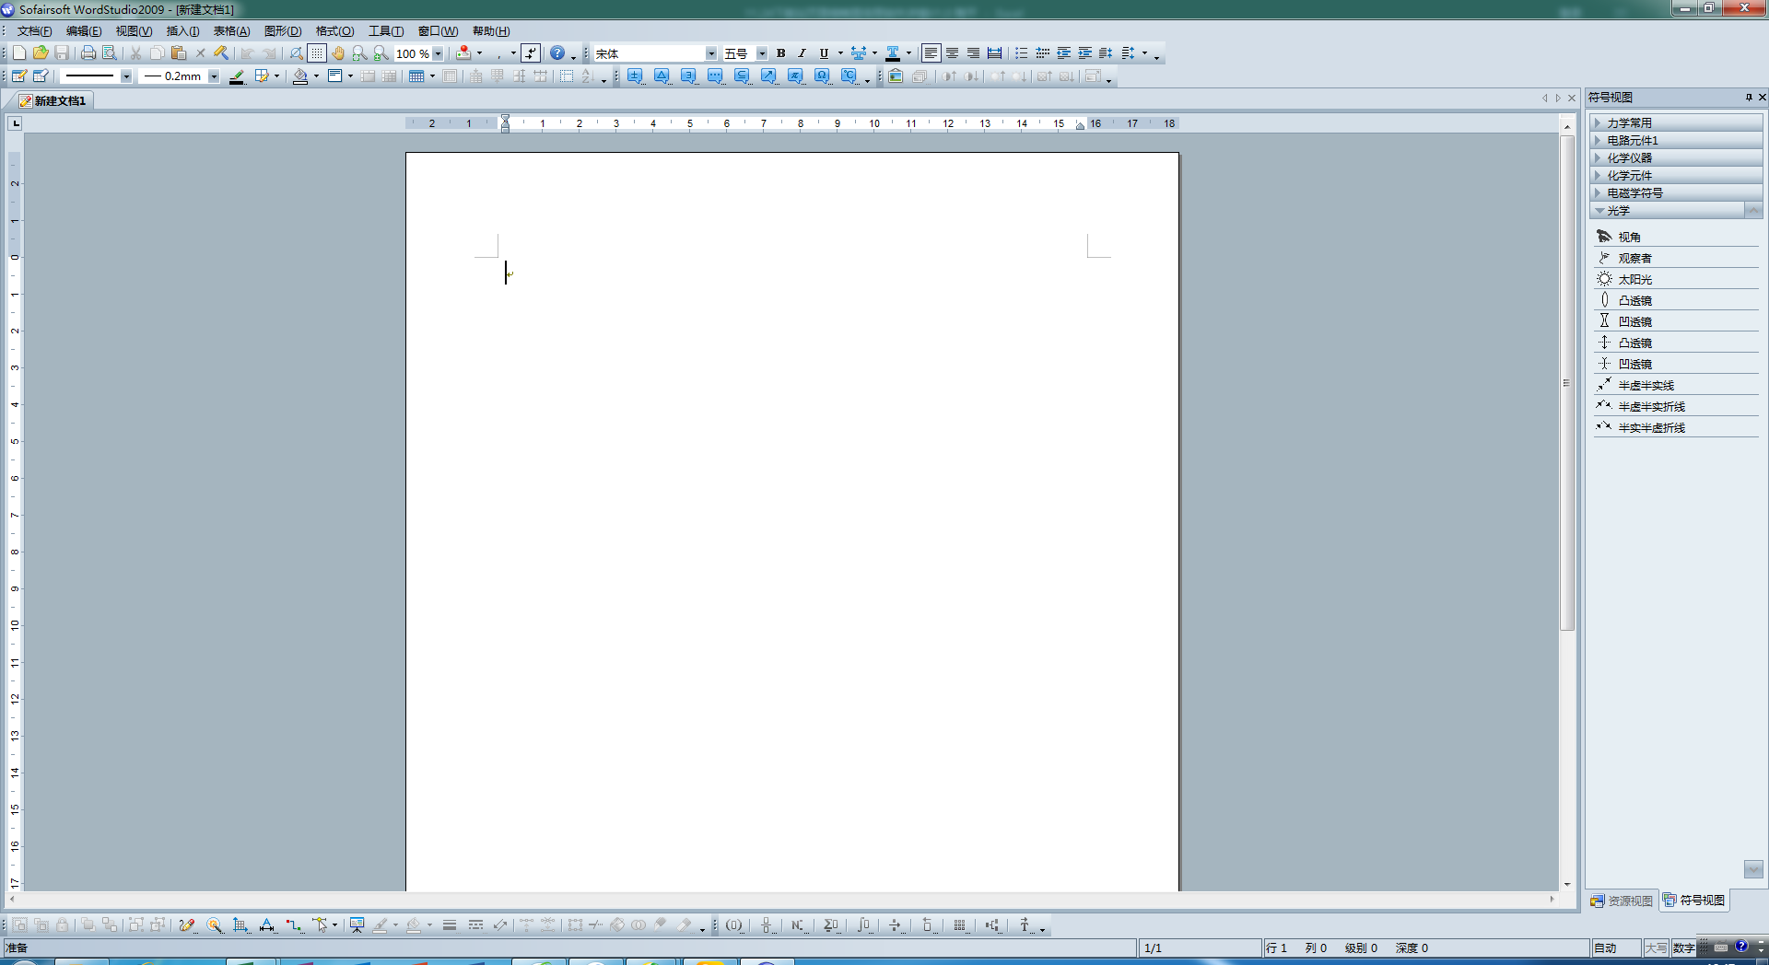Open help with the blue question mark icon
Viewport: 1769px width, 965px height.
[x=557, y=53]
